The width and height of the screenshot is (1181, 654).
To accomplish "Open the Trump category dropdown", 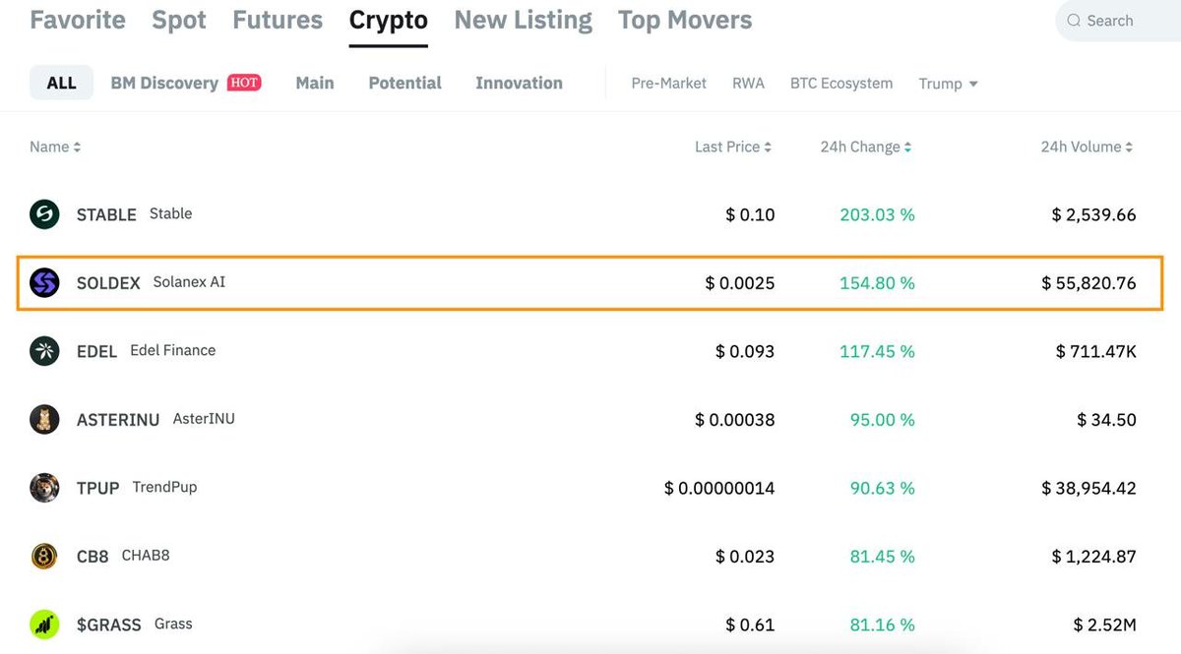I will (948, 84).
